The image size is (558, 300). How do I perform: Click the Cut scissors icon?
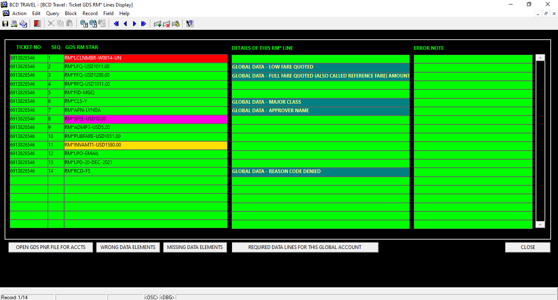51,24
